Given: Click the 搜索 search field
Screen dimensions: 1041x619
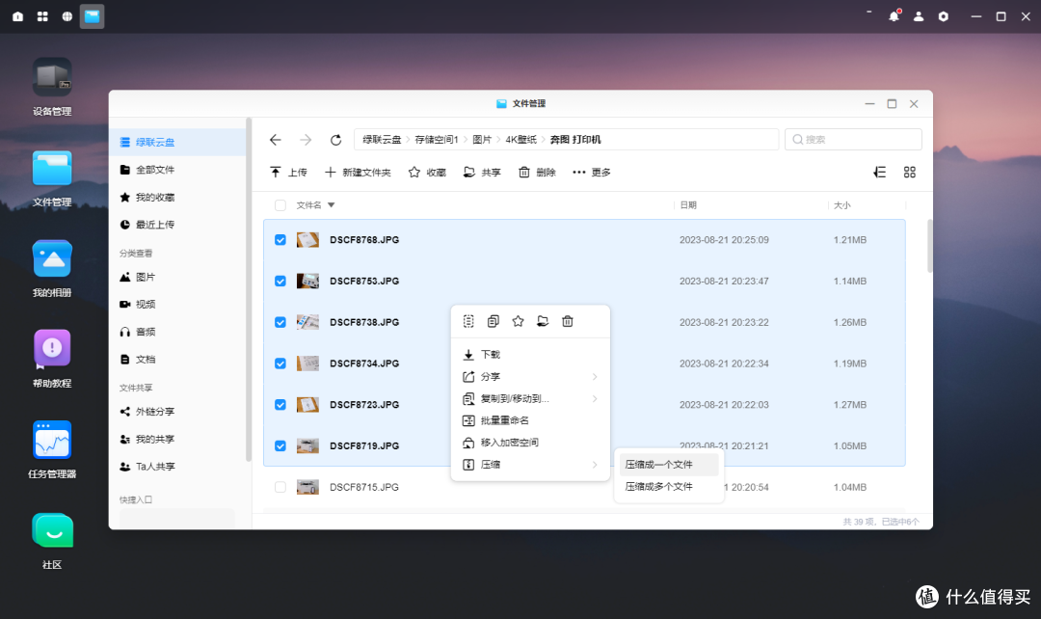Looking at the screenshot, I should pos(853,140).
